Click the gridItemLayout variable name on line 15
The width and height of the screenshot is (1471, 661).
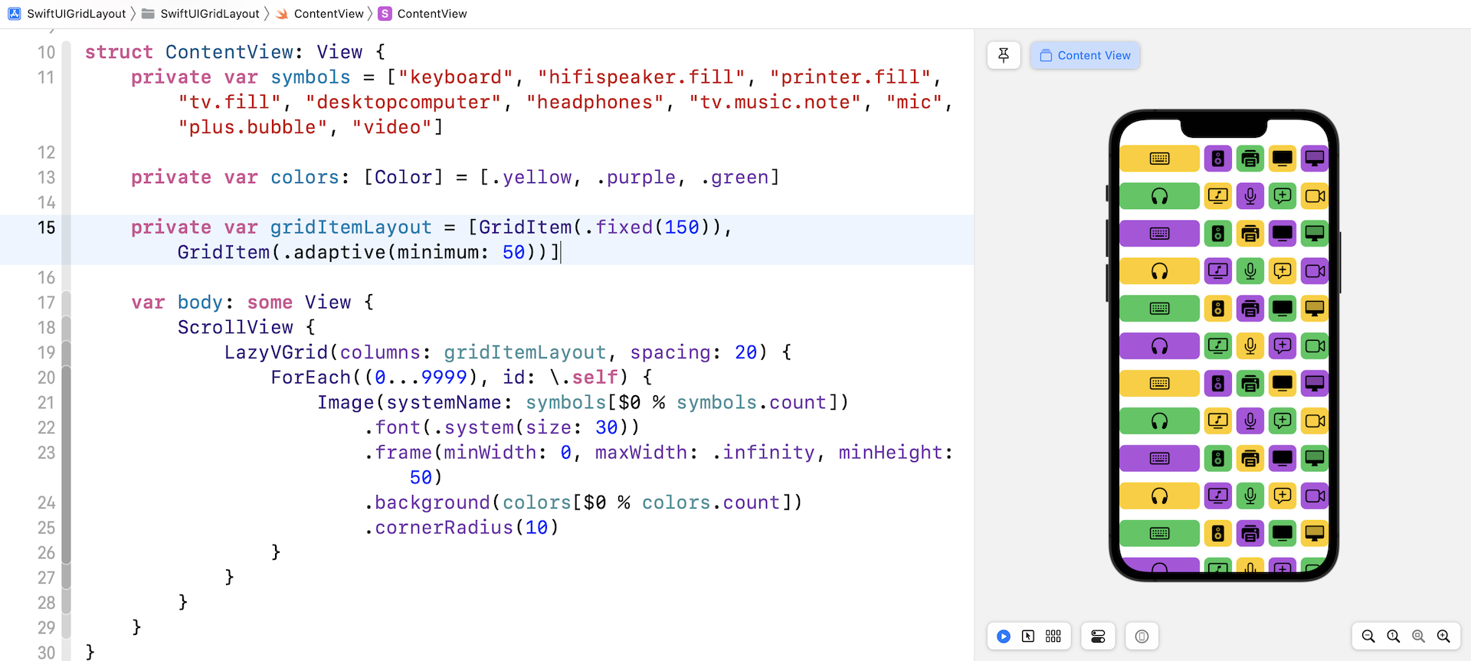[x=351, y=227]
